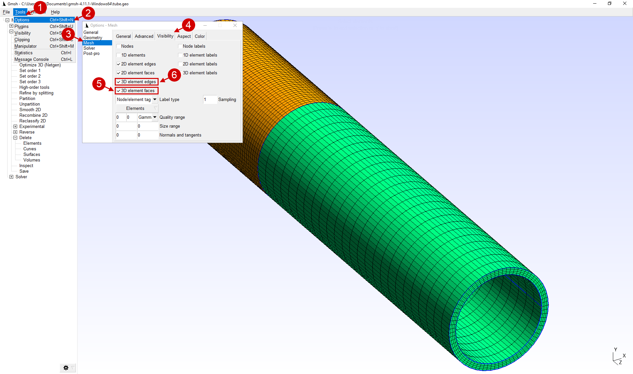Click Recombine 2D in the tree
This screenshot has height=374, width=633.
tap(33, 115)
